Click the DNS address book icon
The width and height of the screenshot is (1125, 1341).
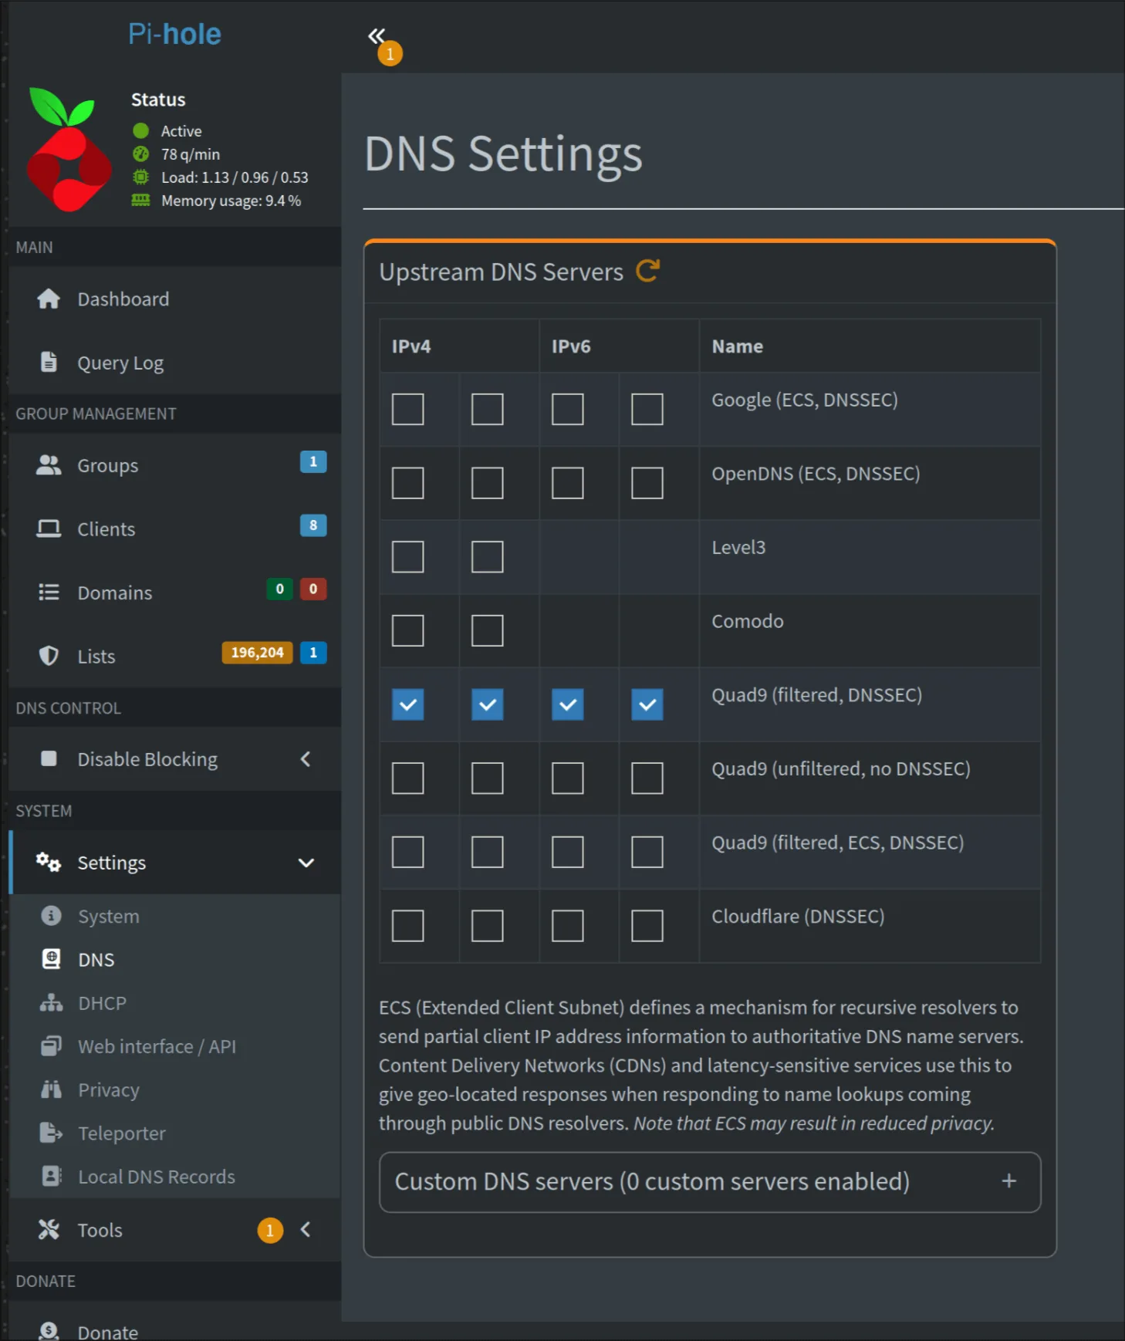click(x=51, y=959)
